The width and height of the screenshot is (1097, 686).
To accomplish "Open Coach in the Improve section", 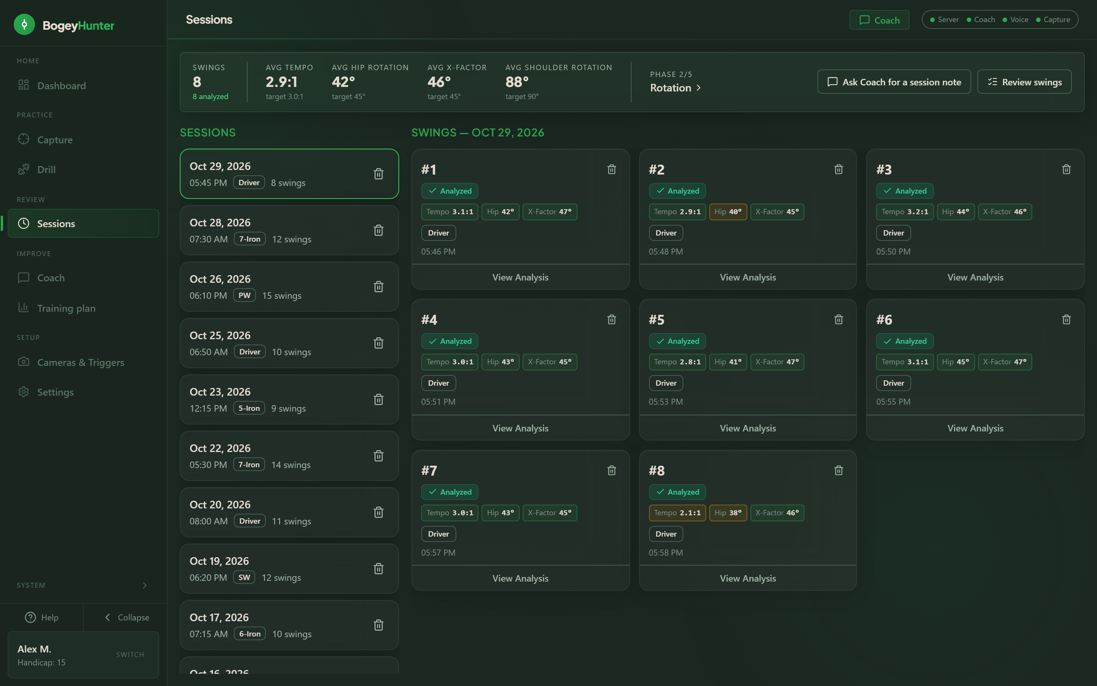I will [83, 278].
